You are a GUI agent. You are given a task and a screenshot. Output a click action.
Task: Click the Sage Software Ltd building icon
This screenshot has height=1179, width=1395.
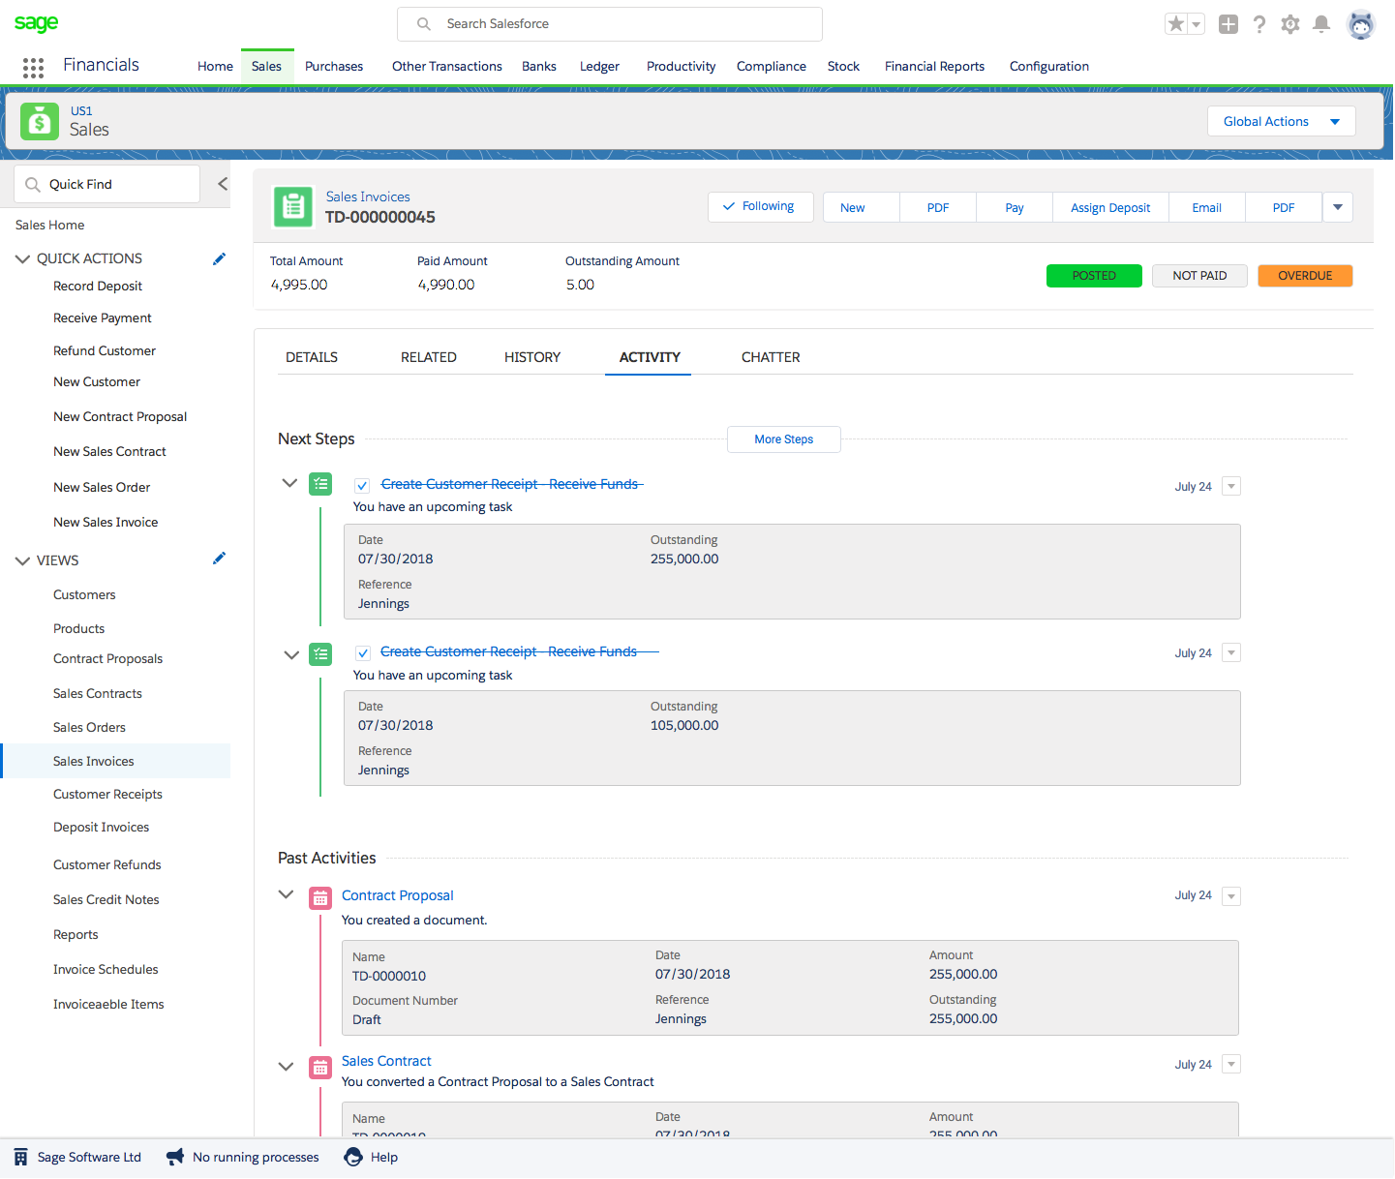(20, 1157)
